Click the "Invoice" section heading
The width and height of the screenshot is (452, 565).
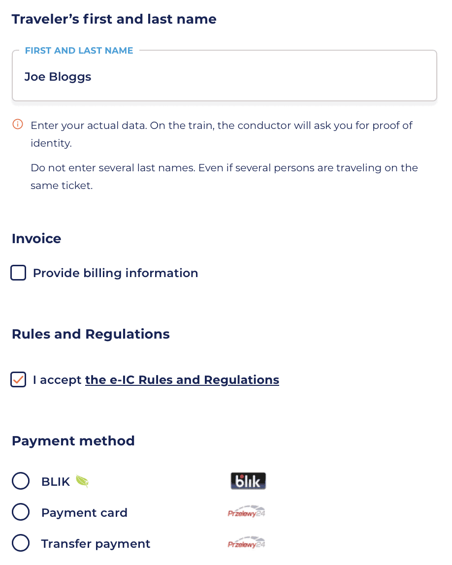(36, 239)
